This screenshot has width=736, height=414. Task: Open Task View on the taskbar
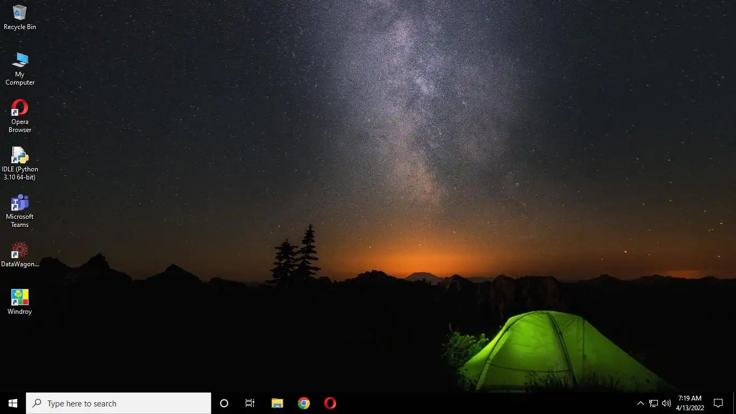pyautogui.click(x=250, y=403)
